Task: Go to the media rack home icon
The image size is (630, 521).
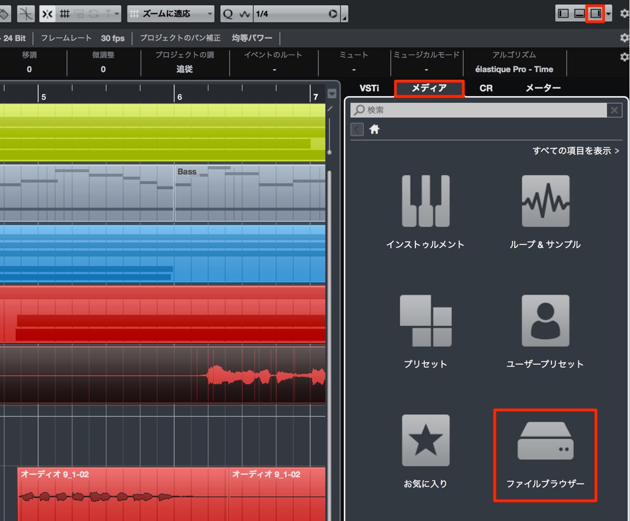Action: 374,129
